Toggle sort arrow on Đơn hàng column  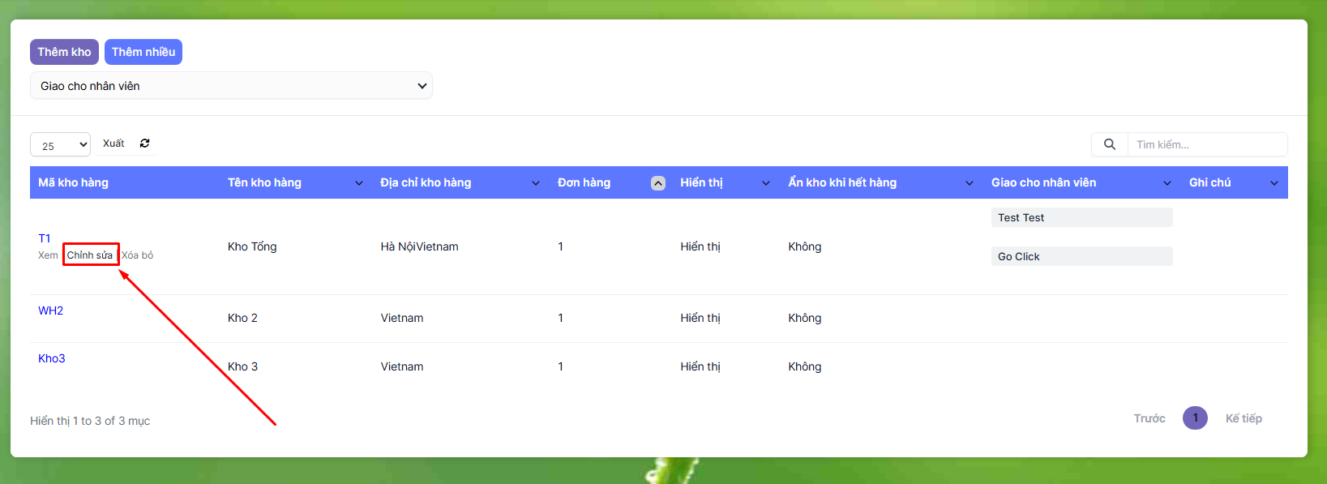658,183
